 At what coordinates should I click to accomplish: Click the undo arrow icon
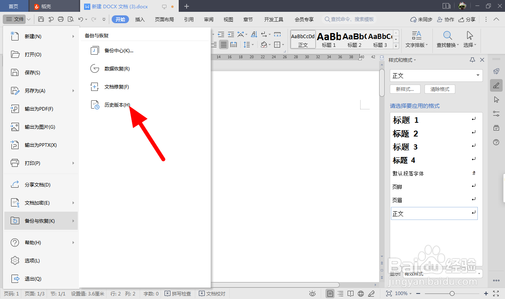80,19
